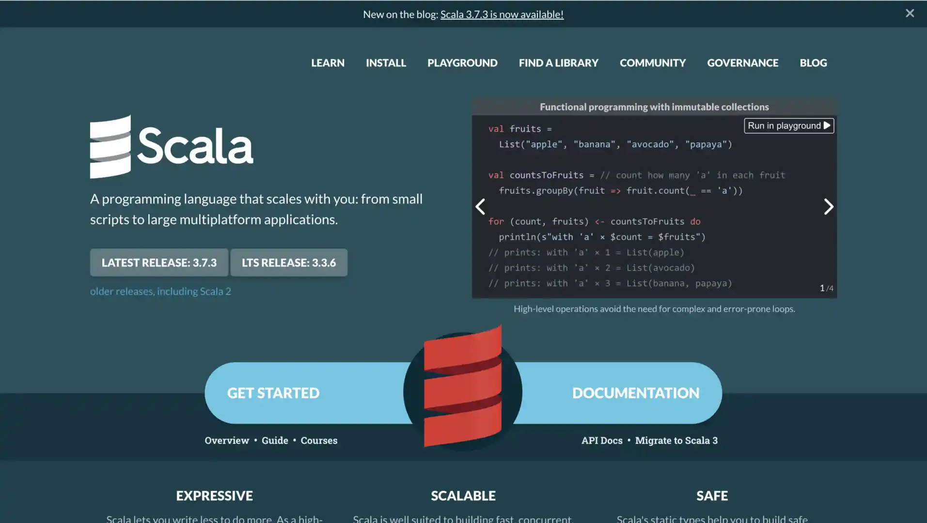927x523 pixels.
Task: Click the caption 'High-level operations avoid the need...'
Action: (x=654, y=309)
